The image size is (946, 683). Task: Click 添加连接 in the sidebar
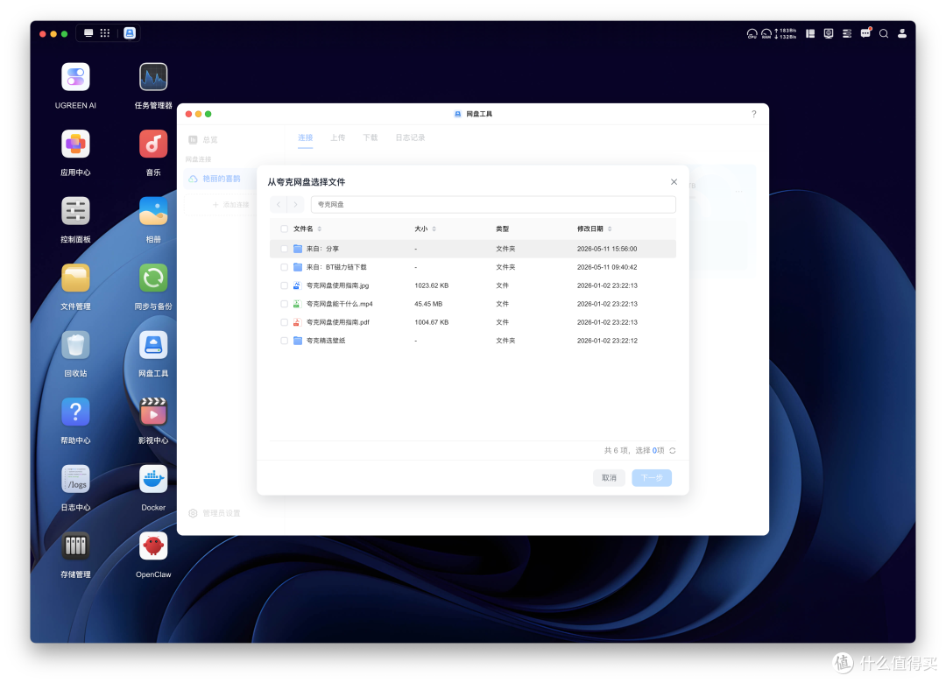pyautogui.click(x=230, y=205)
